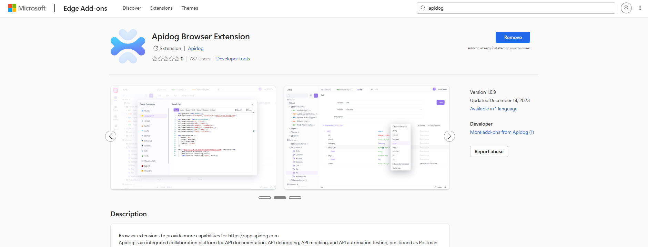Open the Code Generate screenshot thumbnail
Screen dimensions: 648x247
pos(193,138)
